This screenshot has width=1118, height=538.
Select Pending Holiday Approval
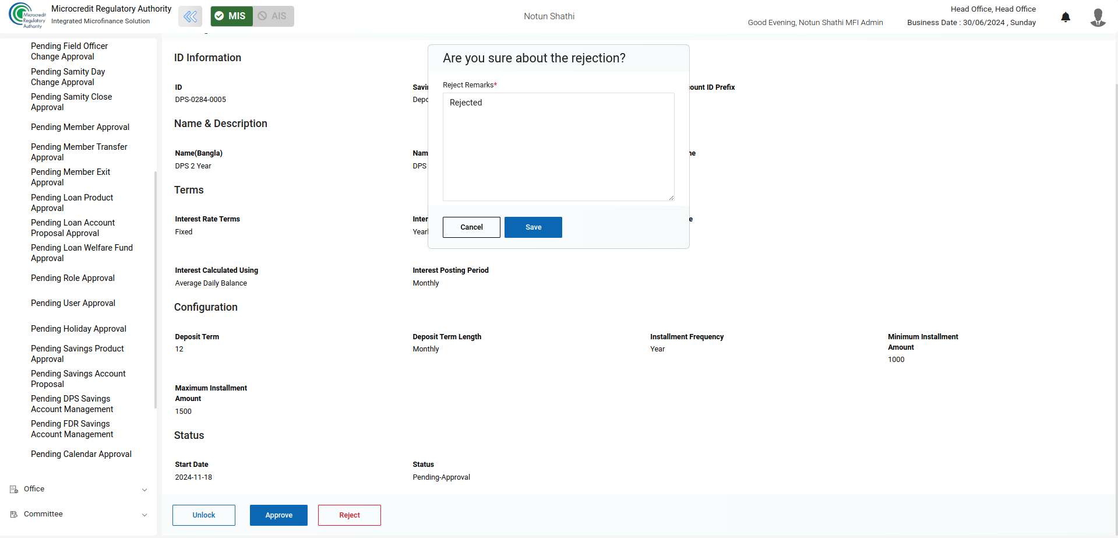coord(78,329)
